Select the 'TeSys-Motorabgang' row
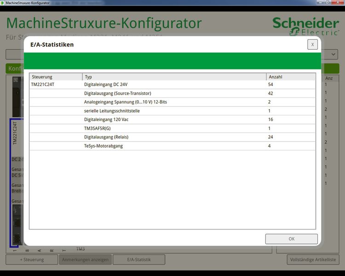The image size is (345, 276). pyautogui.click(x=172, y=146)
